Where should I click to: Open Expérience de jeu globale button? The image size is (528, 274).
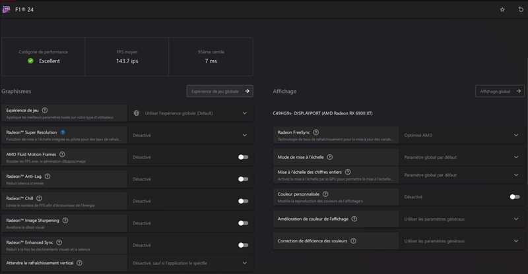(x=220, y=92)
